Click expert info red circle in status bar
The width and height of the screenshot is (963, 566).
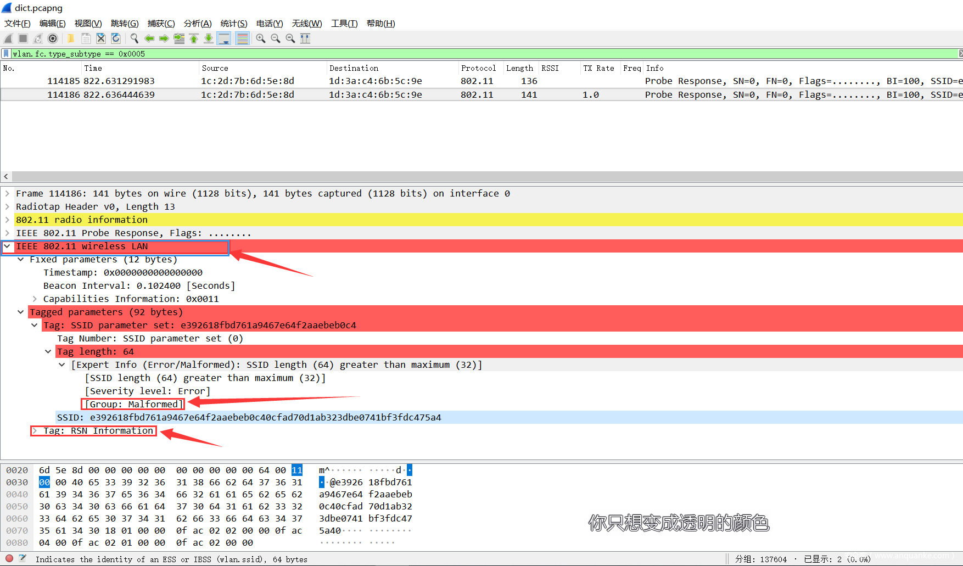(9, 559)
